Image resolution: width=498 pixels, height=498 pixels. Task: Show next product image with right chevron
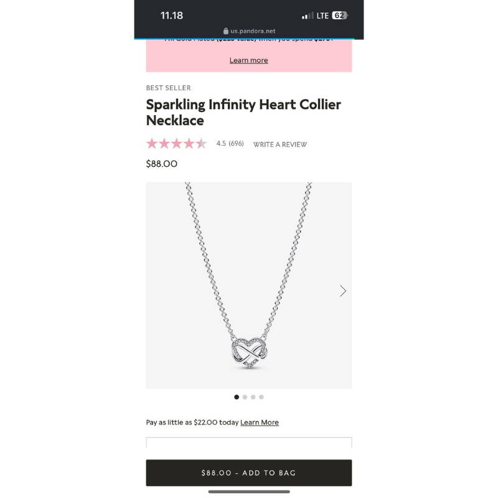(x=342, y=291)
